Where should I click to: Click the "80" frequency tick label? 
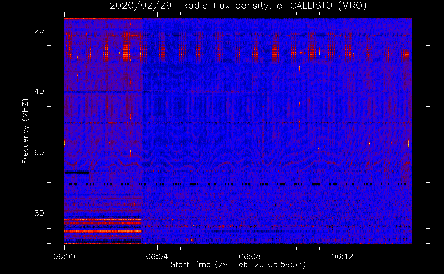39,213
